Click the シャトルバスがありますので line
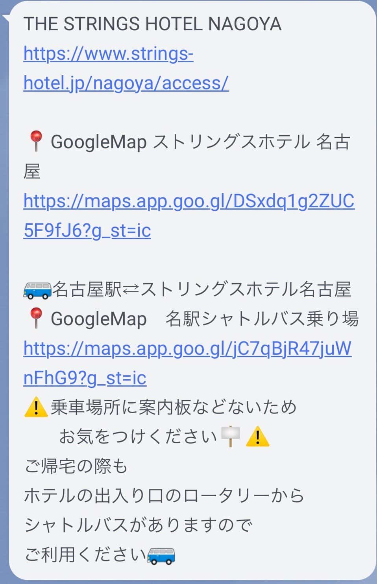This screenshot has width=377, height=584. tap(138, 525)
